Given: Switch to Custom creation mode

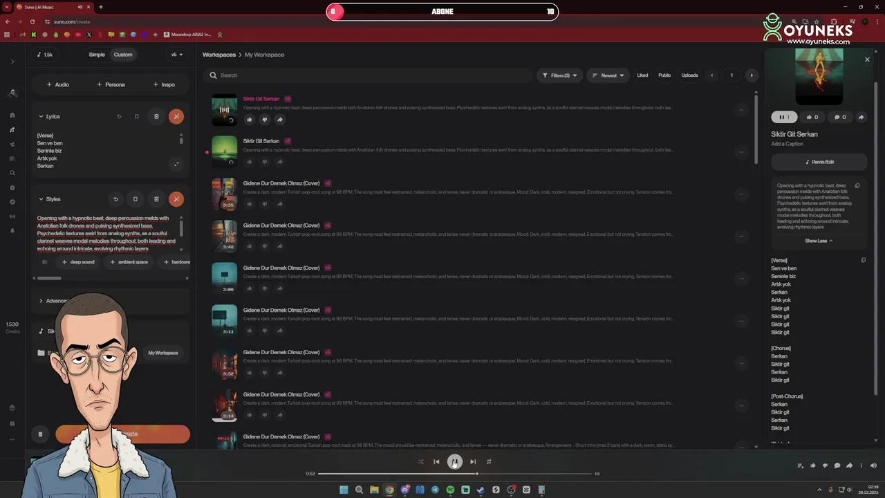Looking at the screenshot, I should point(123,55).
